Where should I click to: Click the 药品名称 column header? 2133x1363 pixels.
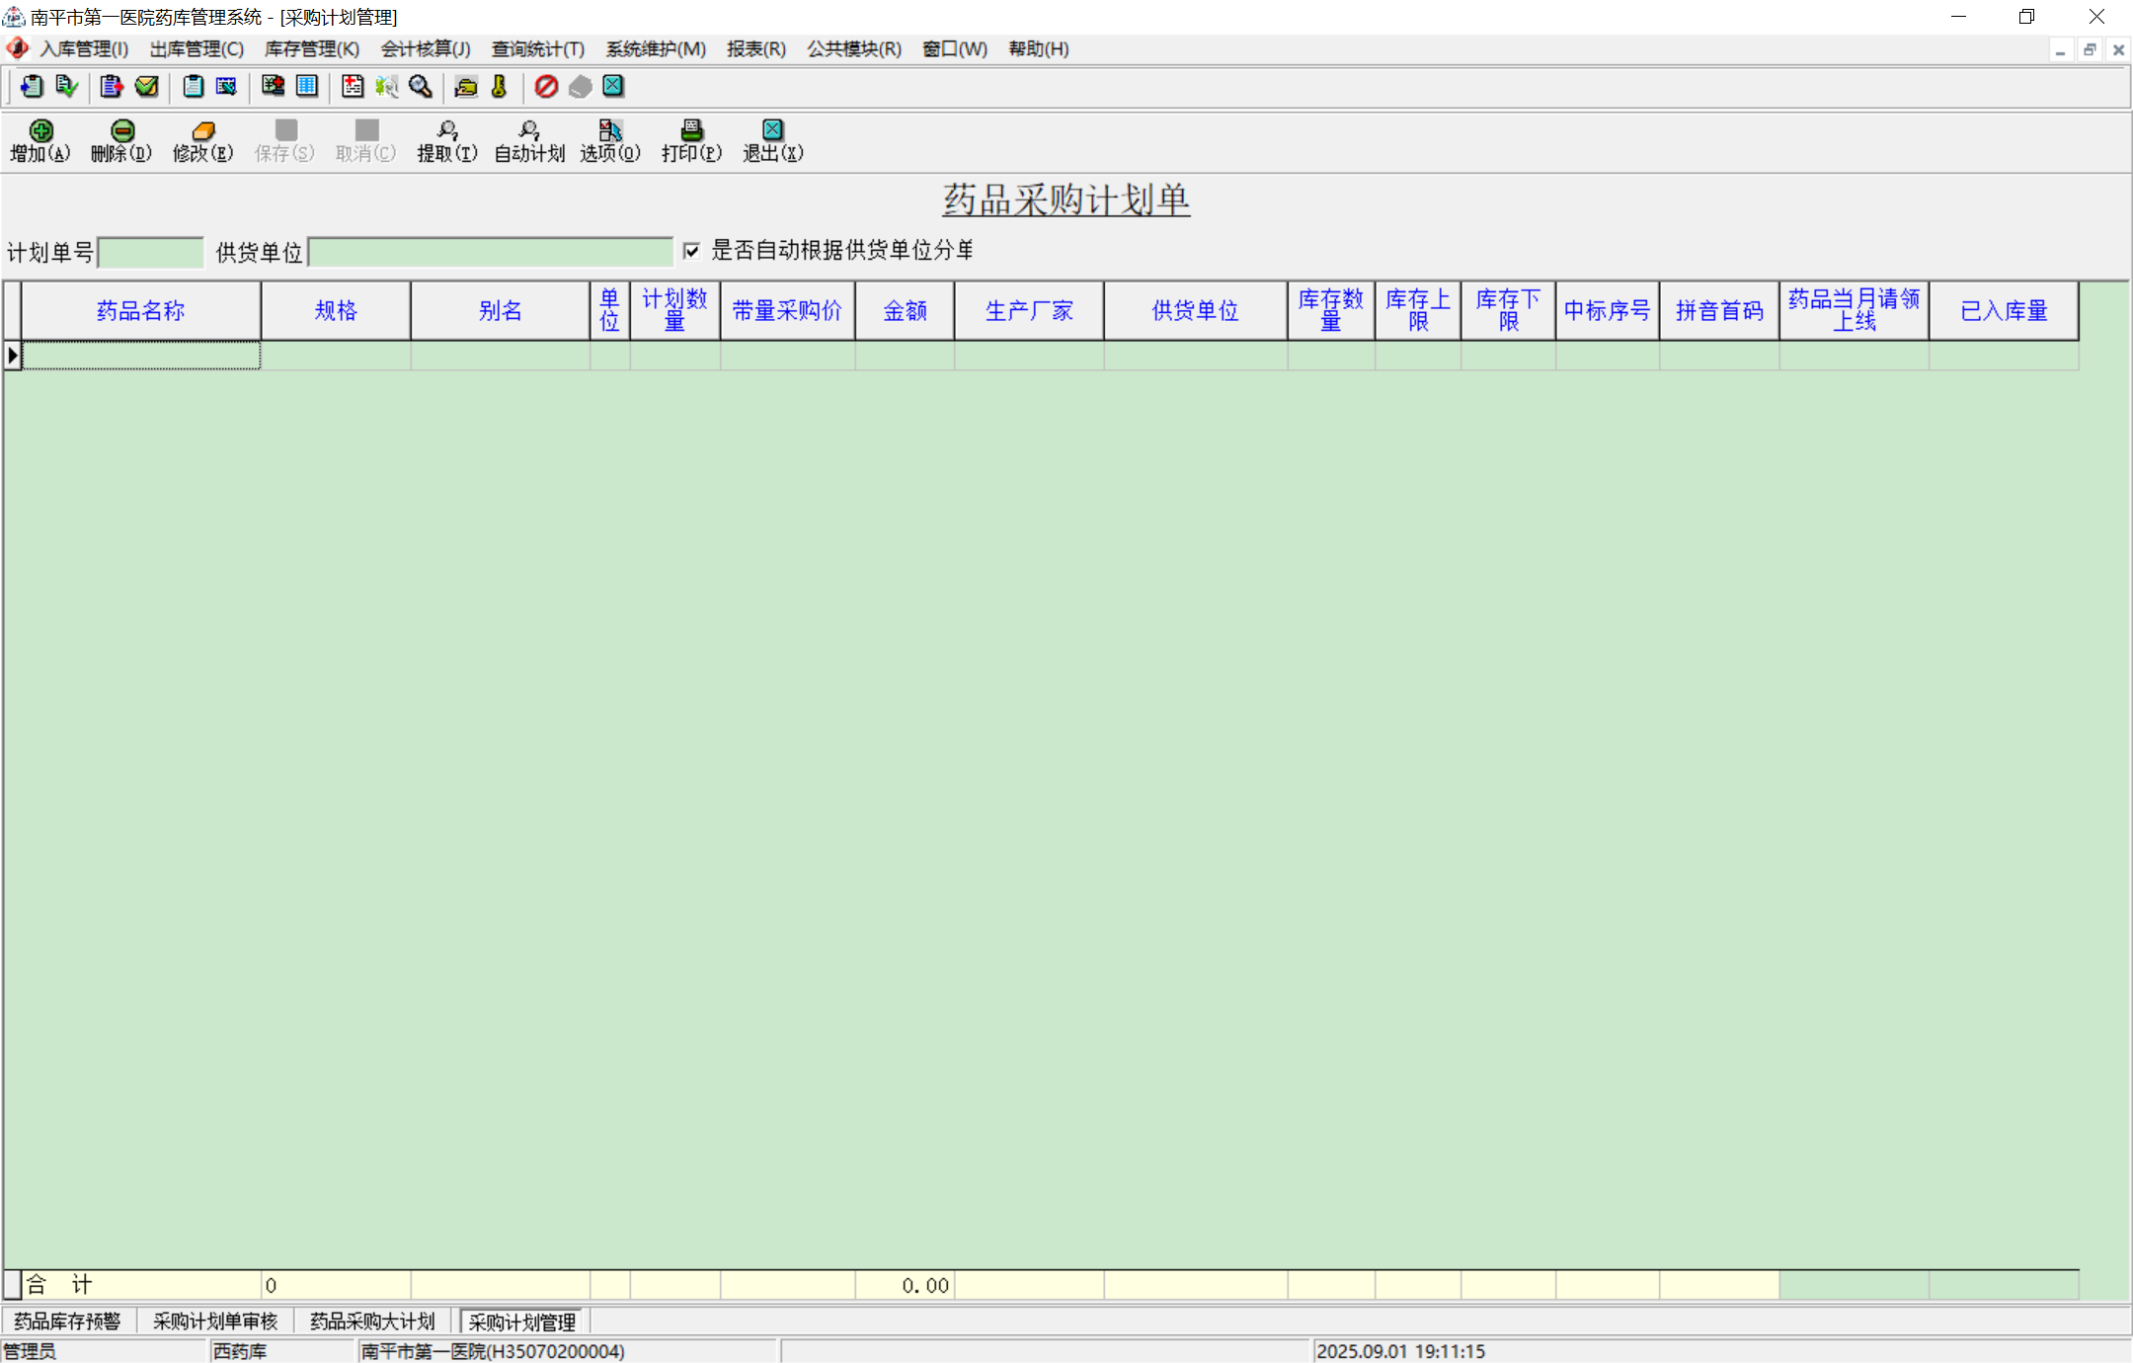tap(141, 311)
